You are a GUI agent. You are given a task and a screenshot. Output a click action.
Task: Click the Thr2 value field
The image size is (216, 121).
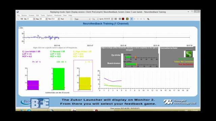67,19
